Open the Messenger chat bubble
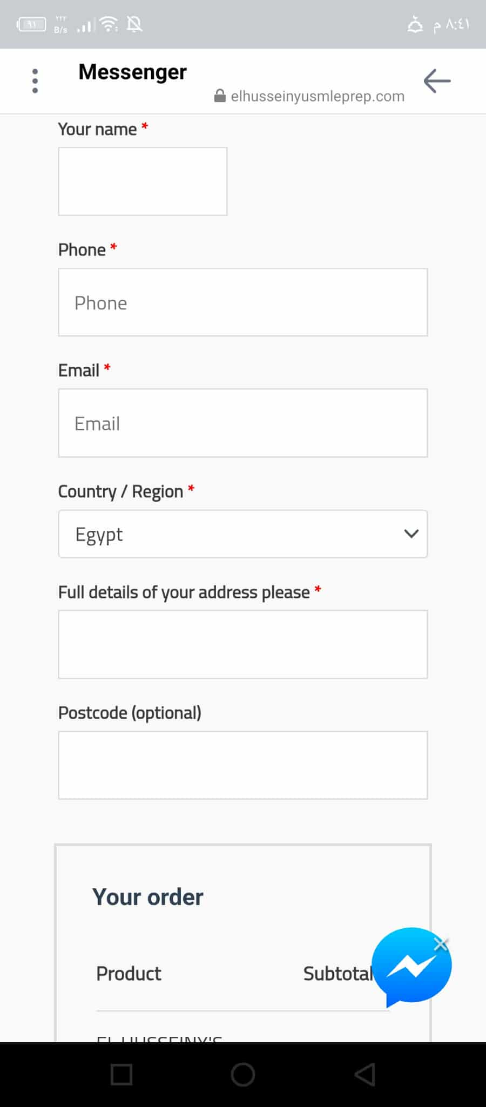 tap(410, 968)
